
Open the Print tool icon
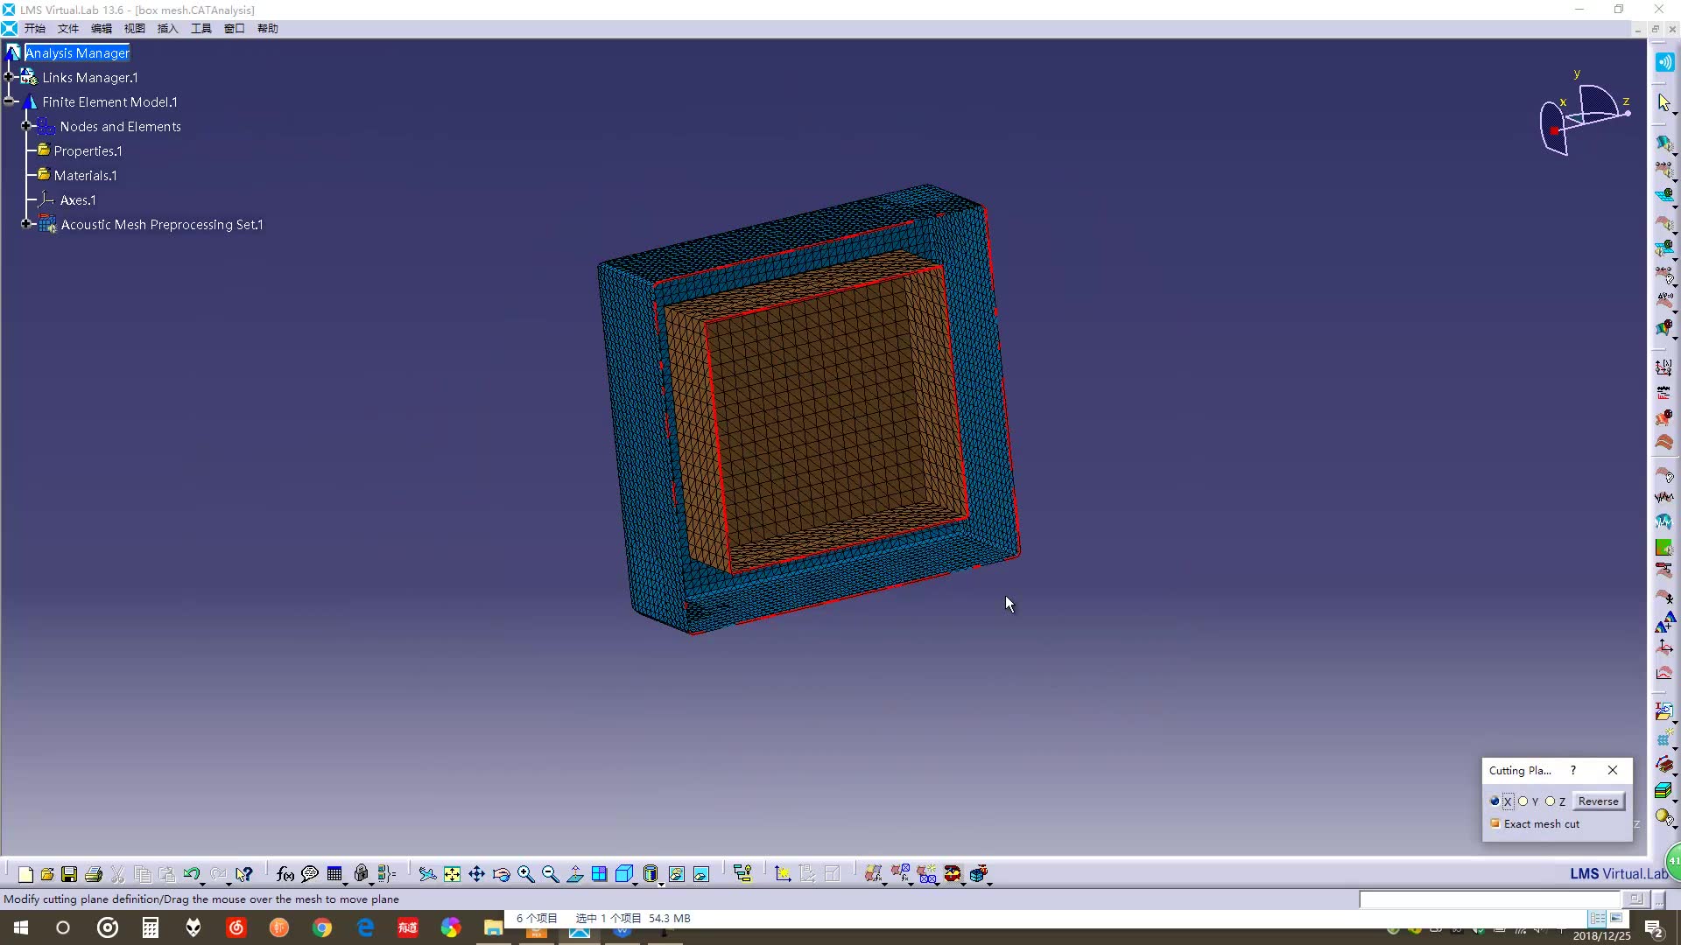click(x=93, y=874)
